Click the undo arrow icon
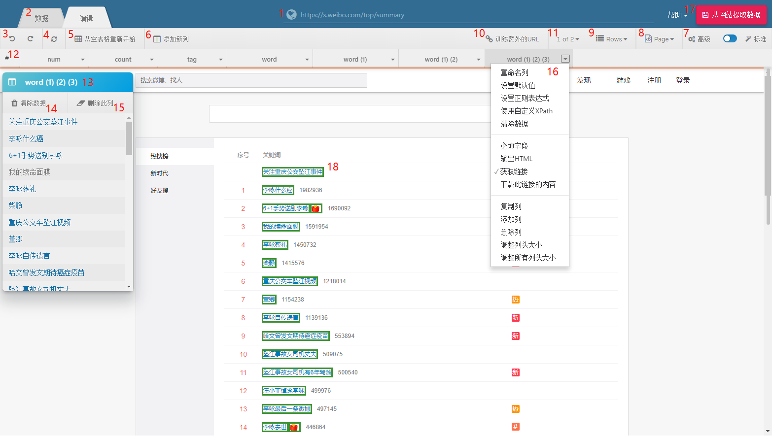 click(12, 39)
